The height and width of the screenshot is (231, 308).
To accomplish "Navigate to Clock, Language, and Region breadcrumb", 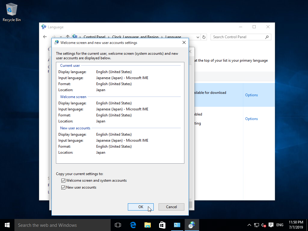I will pos(135,37).
